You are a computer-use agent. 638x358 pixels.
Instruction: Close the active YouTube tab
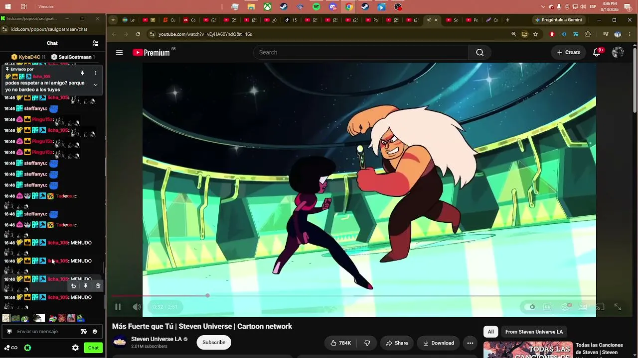tap(436, 20)
